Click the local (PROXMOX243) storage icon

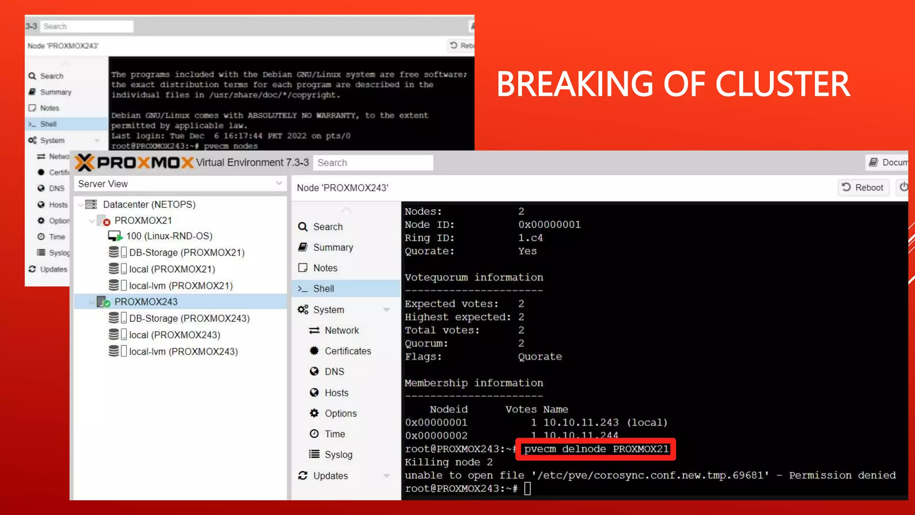pyautogui.click(x=118, y=334)
